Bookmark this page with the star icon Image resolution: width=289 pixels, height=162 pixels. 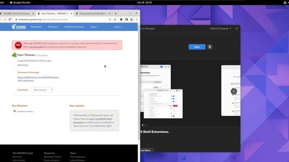[x=115, y=19]
